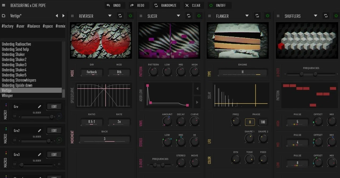Click ADSR next band arrow
This screenshot has width=340, height=178.
click(x=197, y=102)
